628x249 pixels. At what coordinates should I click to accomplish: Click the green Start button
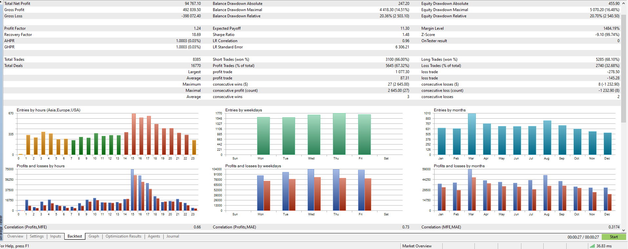click(614, 237)
